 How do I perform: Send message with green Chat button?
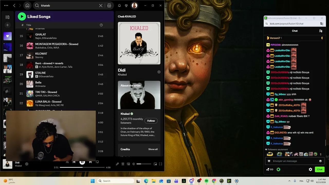click(319, 169)
